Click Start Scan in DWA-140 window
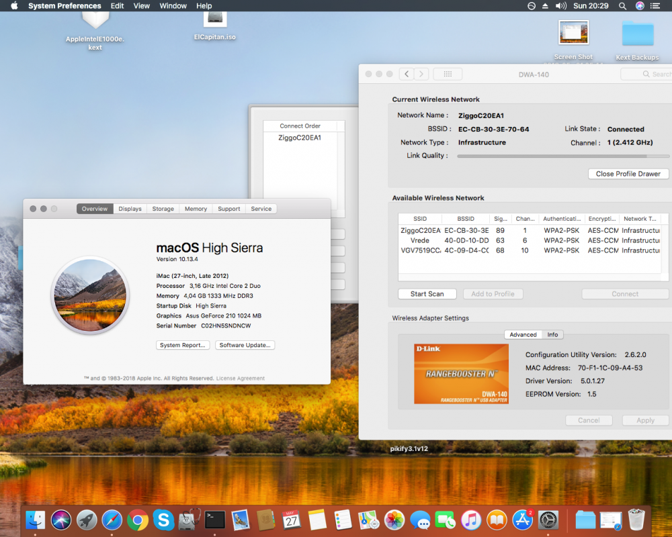The width and height of the screenshot is (672, 537). [x=427, y=294]
